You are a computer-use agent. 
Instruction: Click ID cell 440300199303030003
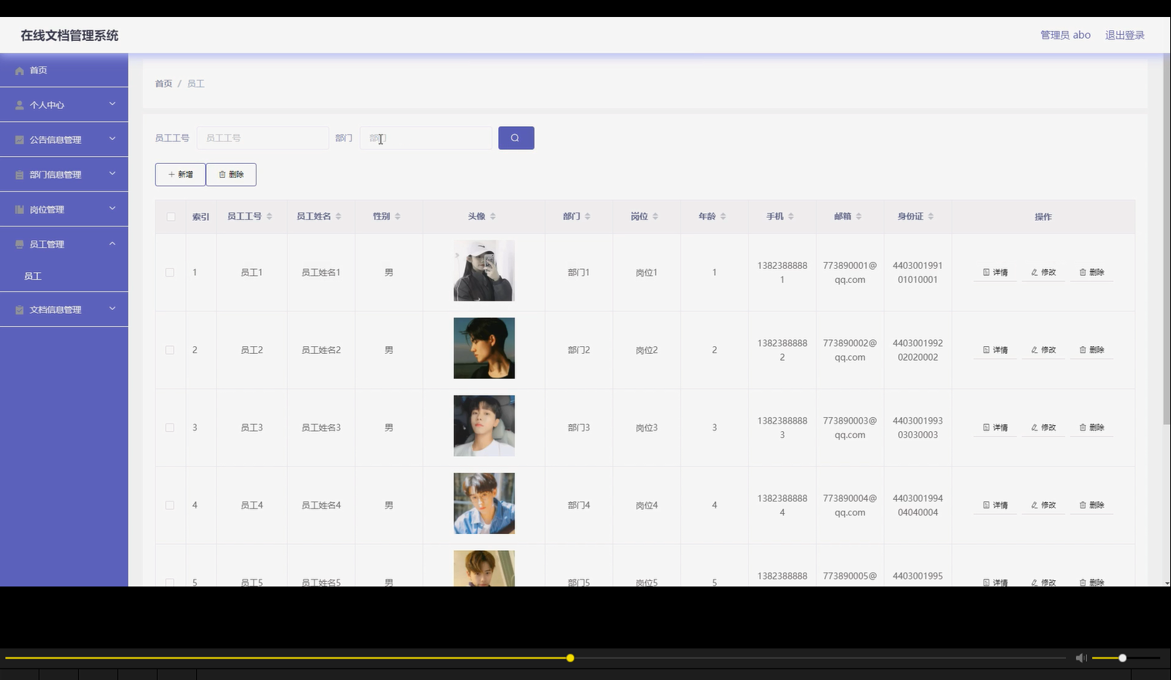pos(918,427)
